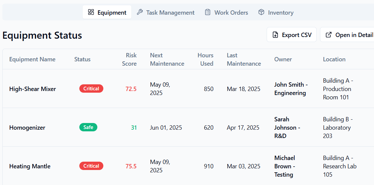Click the Equipment Status heading
The width and height of the screenshot is (374, 185).
(42, 35)
